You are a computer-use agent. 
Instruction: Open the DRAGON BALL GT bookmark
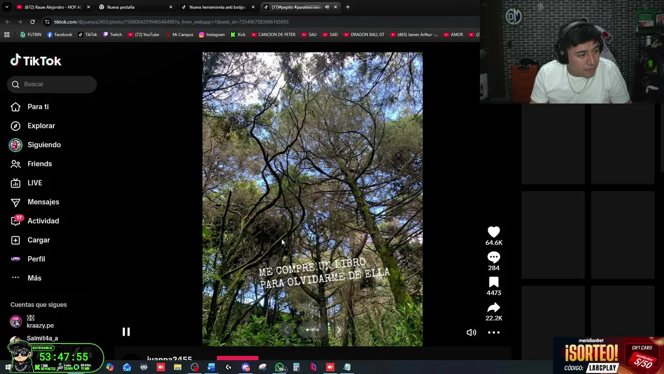363,35
